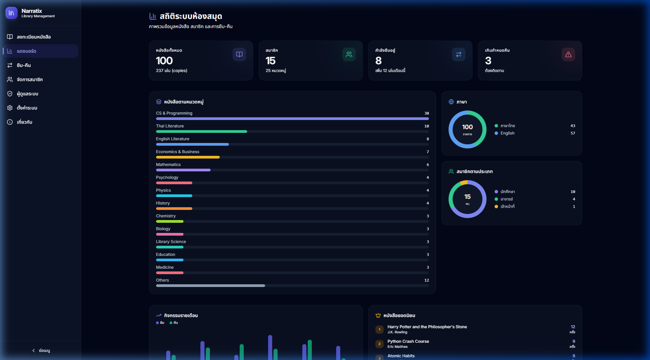Image resolution: width=650 pixels, height=360 pixels.
Task: Click the CS & Programming progress bar
Action: pyautogui.click(x=292, y=119)
